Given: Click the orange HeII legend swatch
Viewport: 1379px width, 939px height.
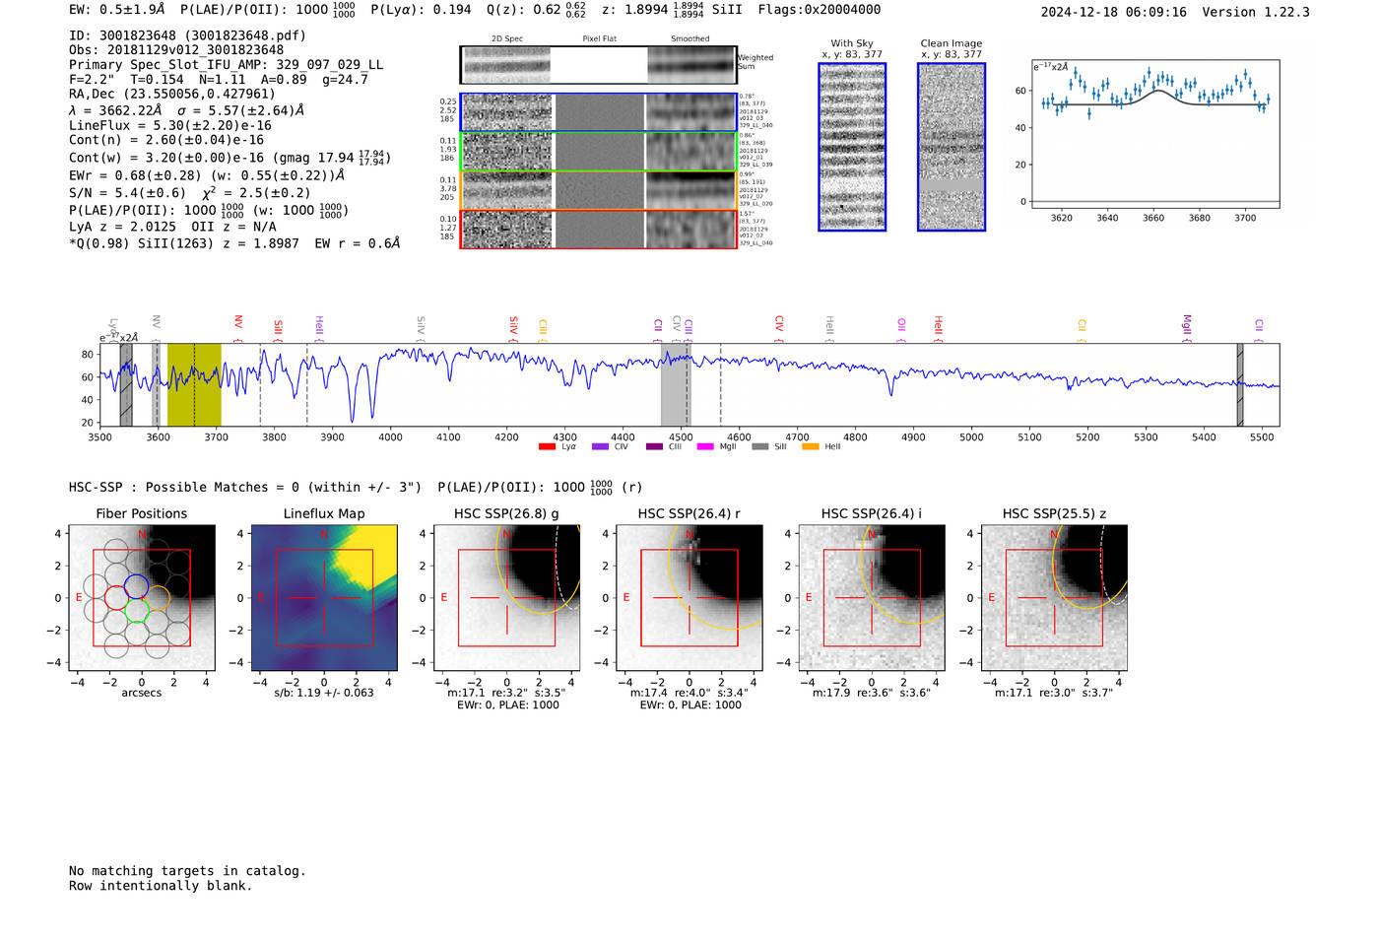Looking at the screenshot, I should (x=811, y=447).
